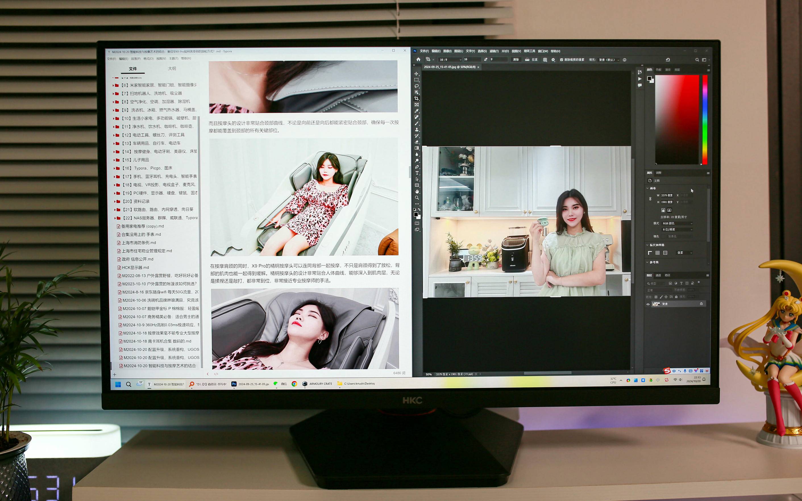Click the vertical hue color slider
802x501 pixels.
pyautogui.click(x=705, y=119)
